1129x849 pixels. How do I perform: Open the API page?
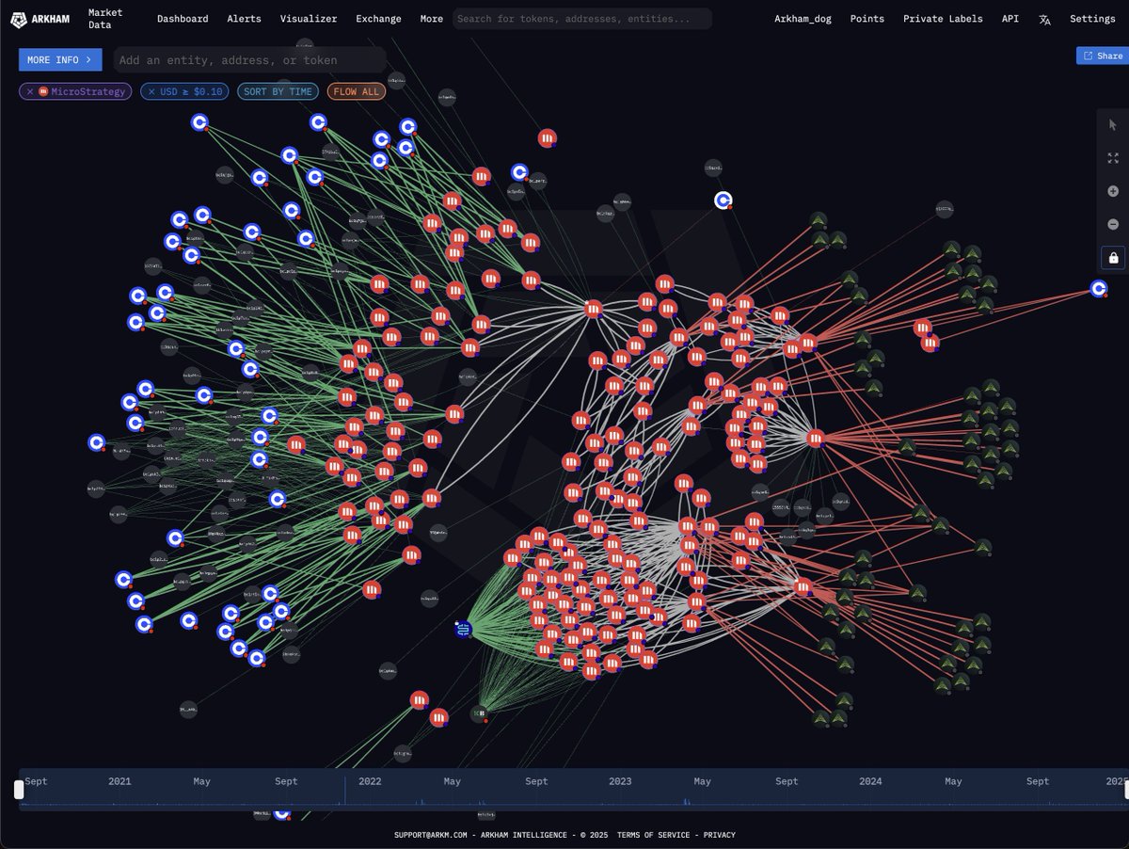(x=1010, y=19)
